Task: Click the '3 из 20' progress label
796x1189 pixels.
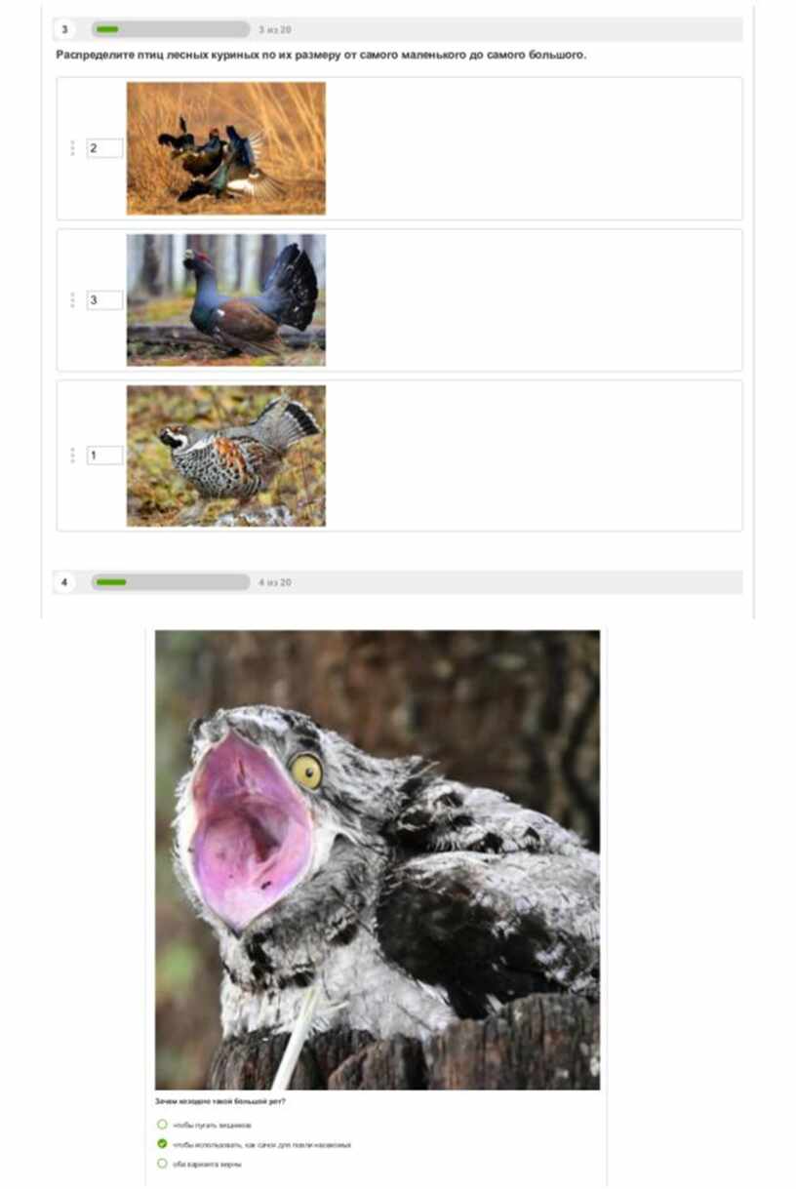Action: coord(275,29)
